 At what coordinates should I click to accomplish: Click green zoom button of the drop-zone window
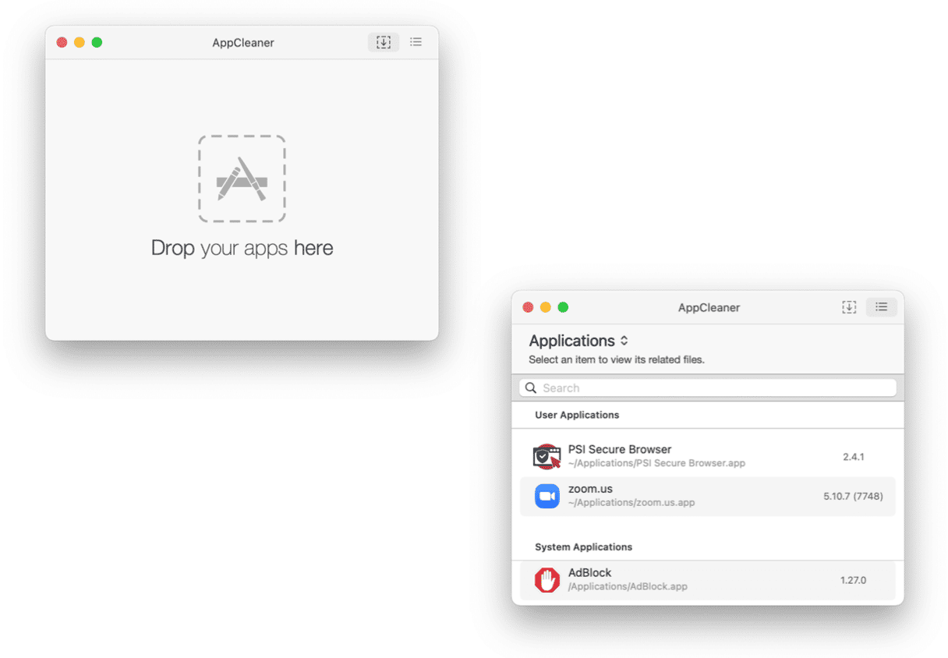[x=97, y=42]
